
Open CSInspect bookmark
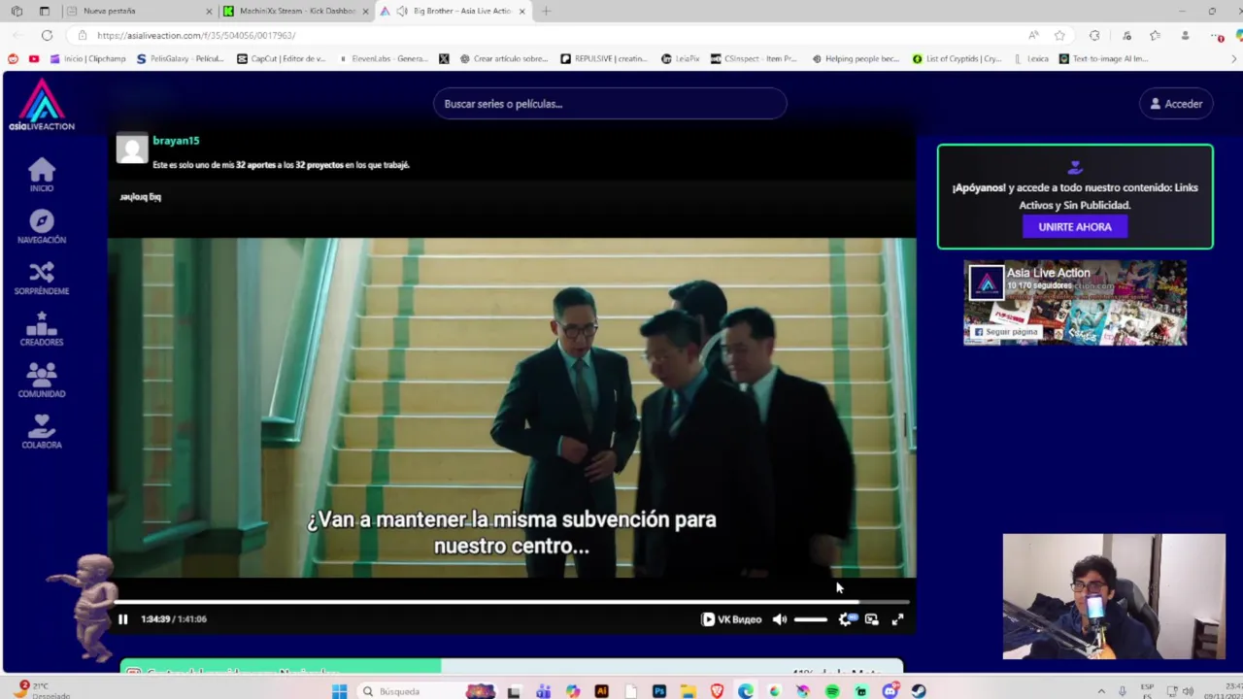754,58
